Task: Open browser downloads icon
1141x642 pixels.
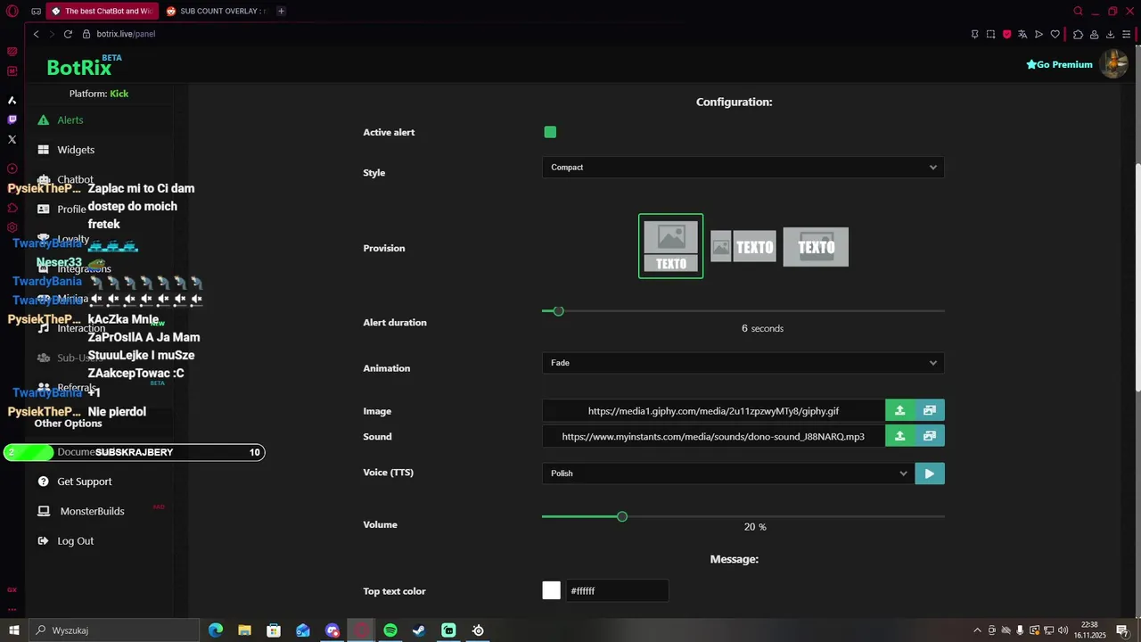Action: [1110, 34]
